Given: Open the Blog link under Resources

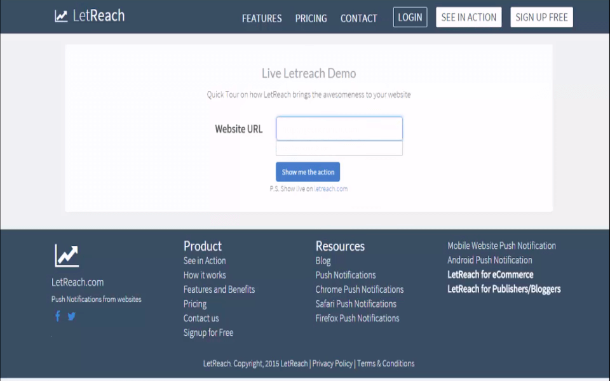Looking at the screenshot, I should click(323, 260).
